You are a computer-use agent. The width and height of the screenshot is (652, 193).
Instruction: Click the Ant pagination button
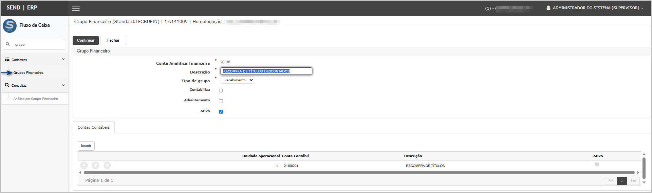click(x=611, y=180)
